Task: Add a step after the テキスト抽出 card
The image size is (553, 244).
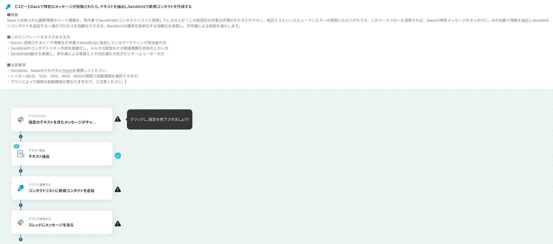Action: point(21,171)
